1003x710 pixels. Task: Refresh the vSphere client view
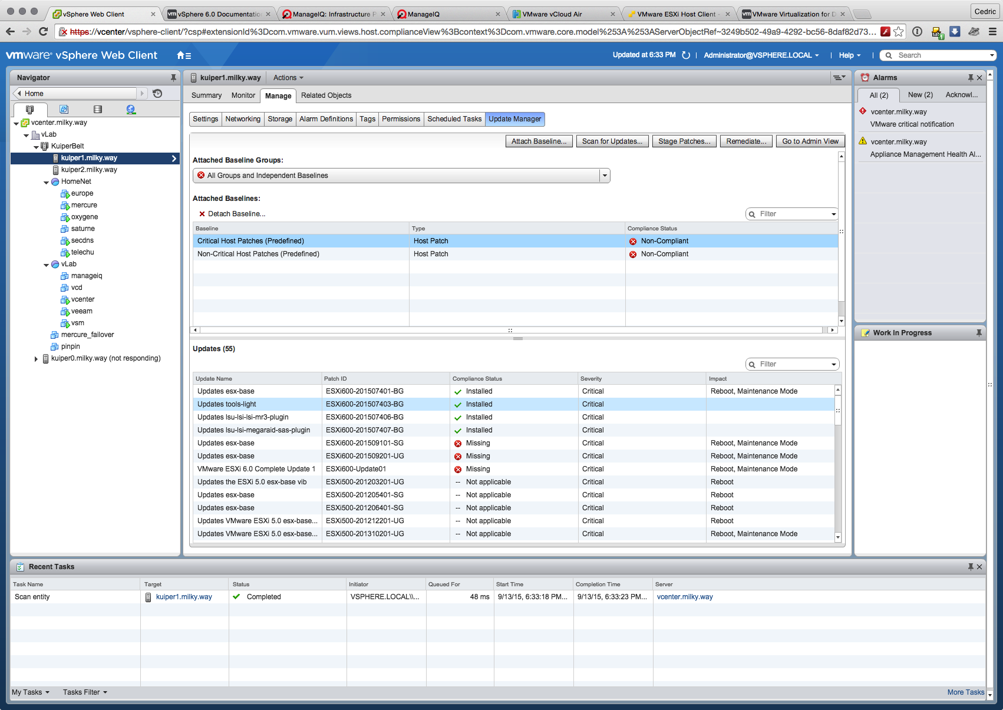click(x=686, y=55)
